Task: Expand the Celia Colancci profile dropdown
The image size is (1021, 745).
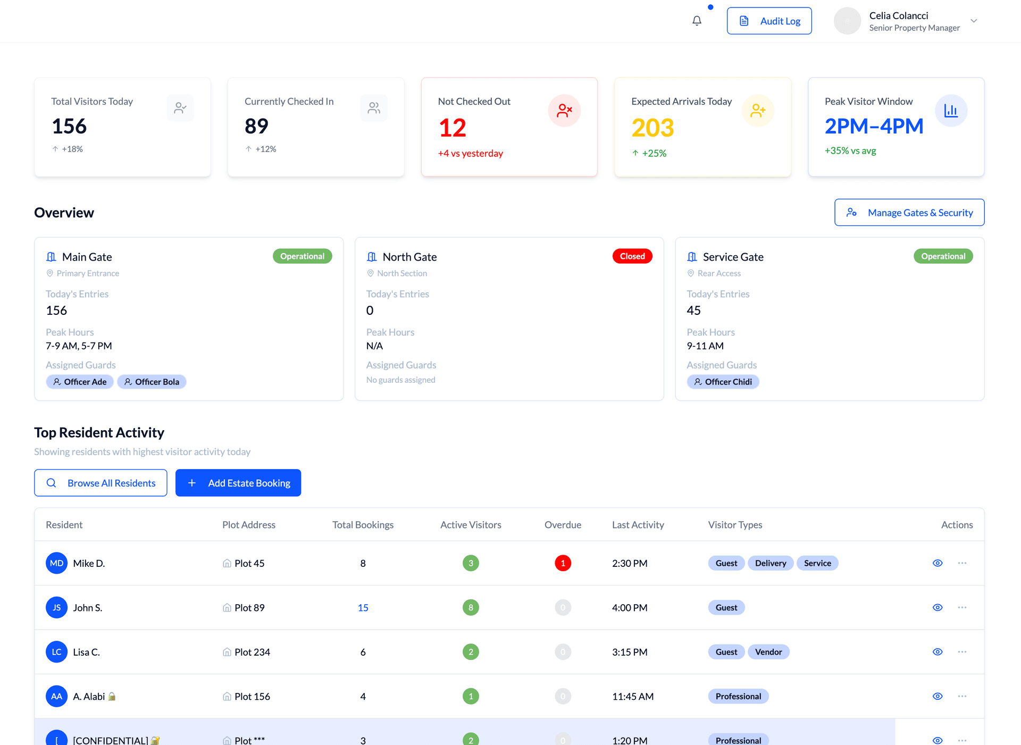Action: point(974,21)
